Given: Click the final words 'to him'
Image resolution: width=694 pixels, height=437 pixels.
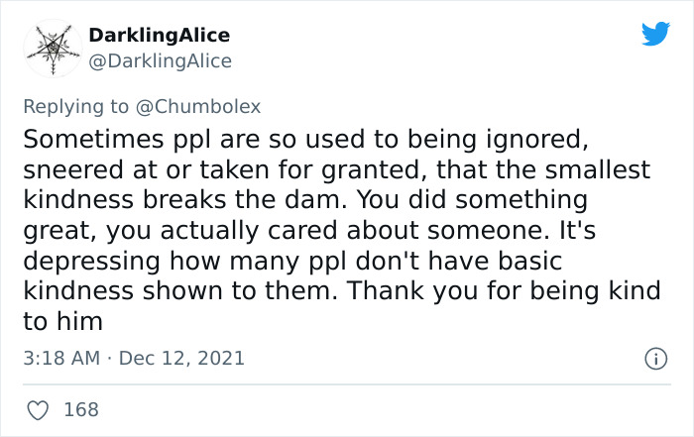Looking at the screenshot, I should pos(62,322).
